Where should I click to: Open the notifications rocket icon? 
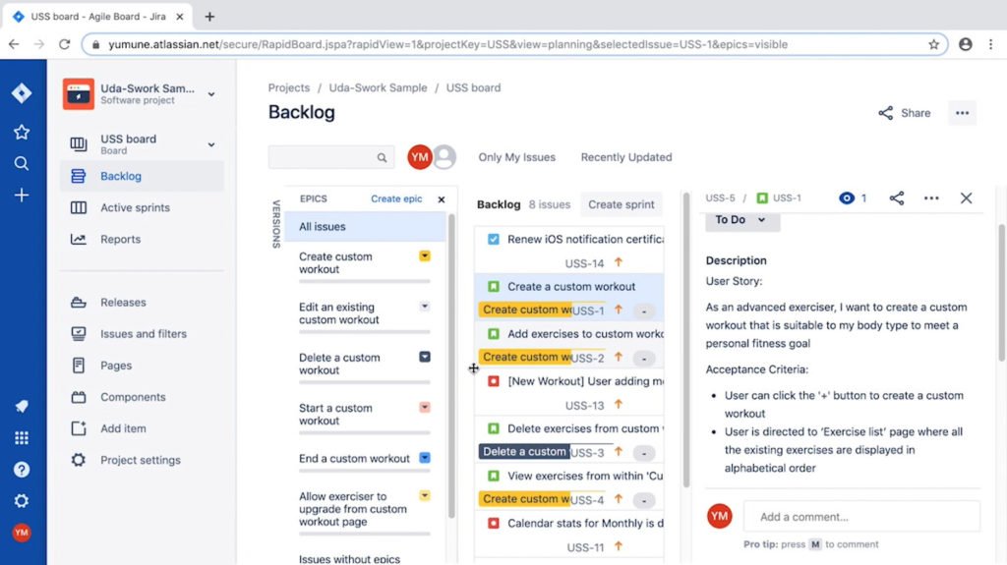click(x=22, y=407)
